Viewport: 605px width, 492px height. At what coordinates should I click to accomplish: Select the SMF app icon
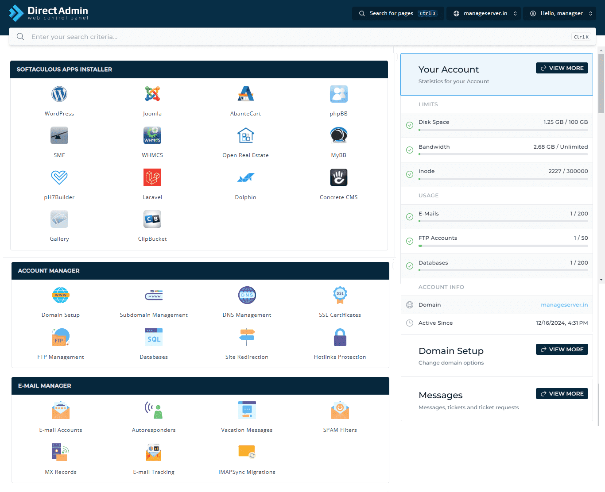click(x=59, y=135)
